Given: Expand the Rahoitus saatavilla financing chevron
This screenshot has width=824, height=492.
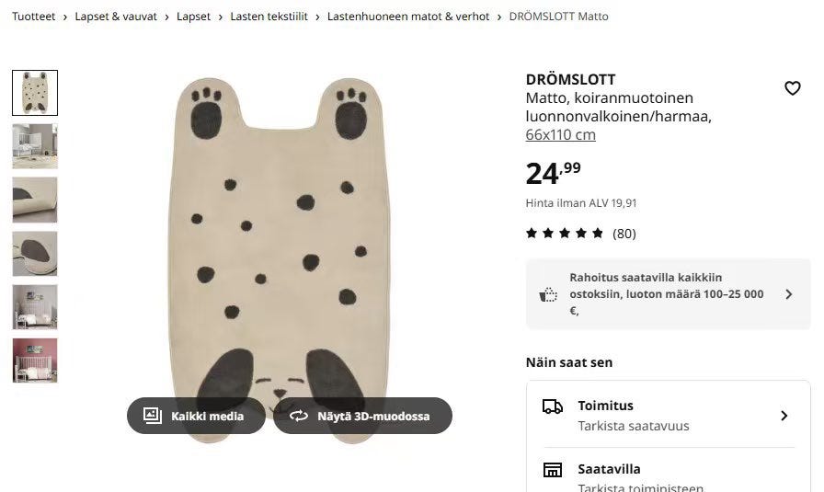Looking at the screenshot, I should pyautogui.click(x=788, y=294).
